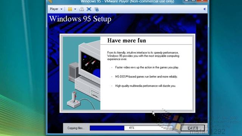Send Ctrl+Alt+Del to the virtual machine

coord(82,9)
